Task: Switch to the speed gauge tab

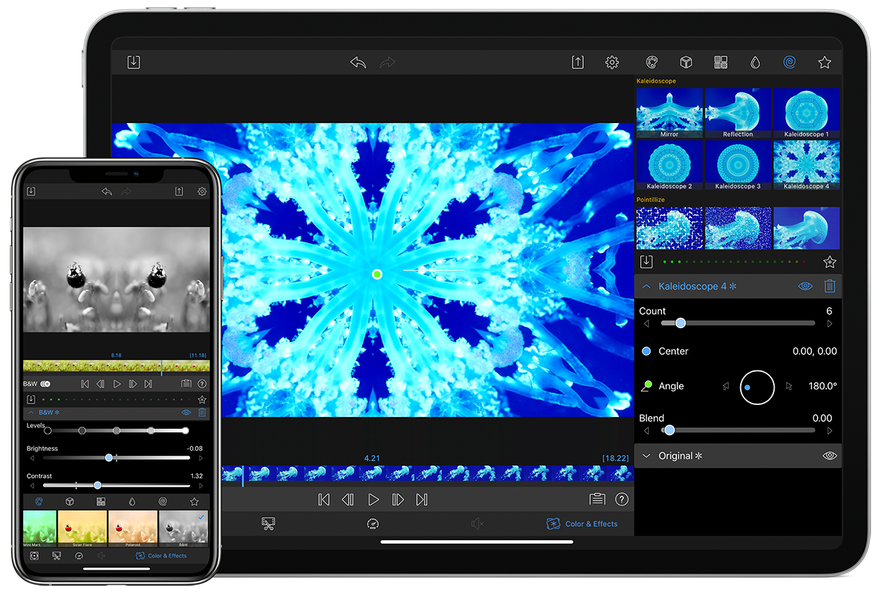Action: tap(373, 524)
